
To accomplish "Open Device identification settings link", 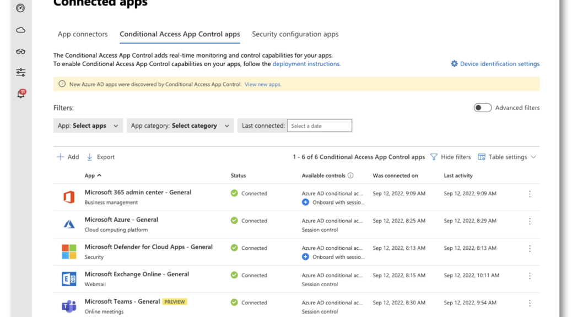I will 499,64.
